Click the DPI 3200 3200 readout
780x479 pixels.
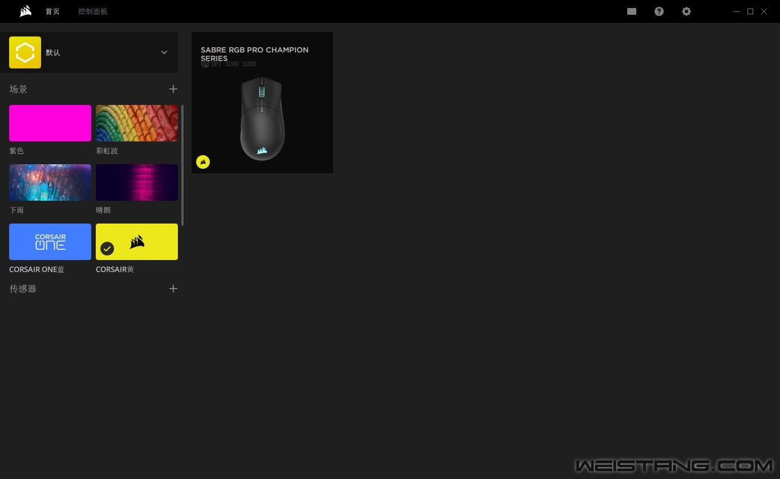(234, 64)
